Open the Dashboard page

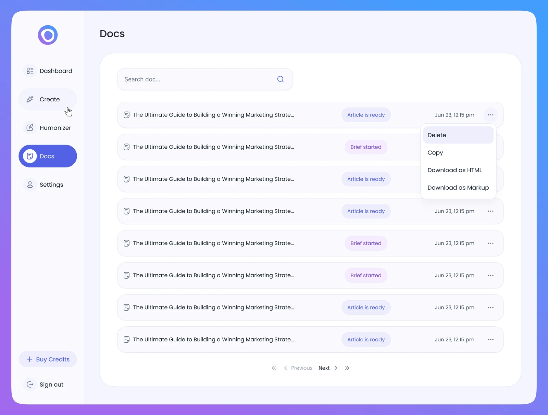click(x=48, y=71)
